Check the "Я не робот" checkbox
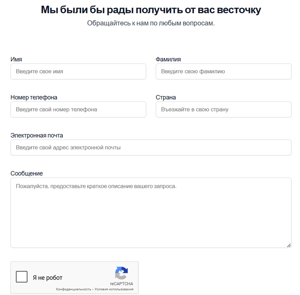Screen dimensions: 300x295 [x=21, y=276]
